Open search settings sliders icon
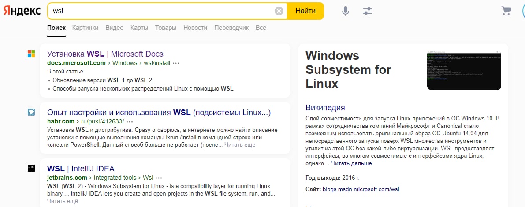 coord(368,11)
